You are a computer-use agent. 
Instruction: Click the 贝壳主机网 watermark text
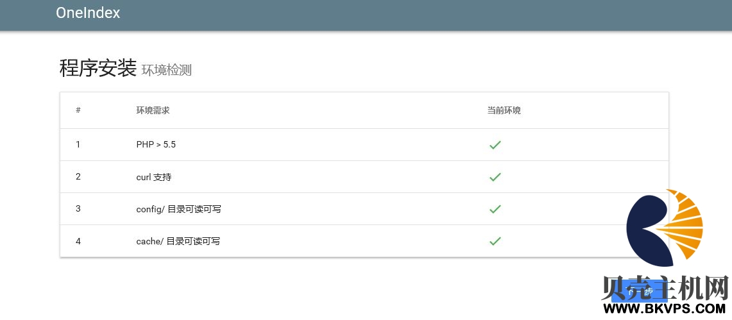(x=665, y=288)
